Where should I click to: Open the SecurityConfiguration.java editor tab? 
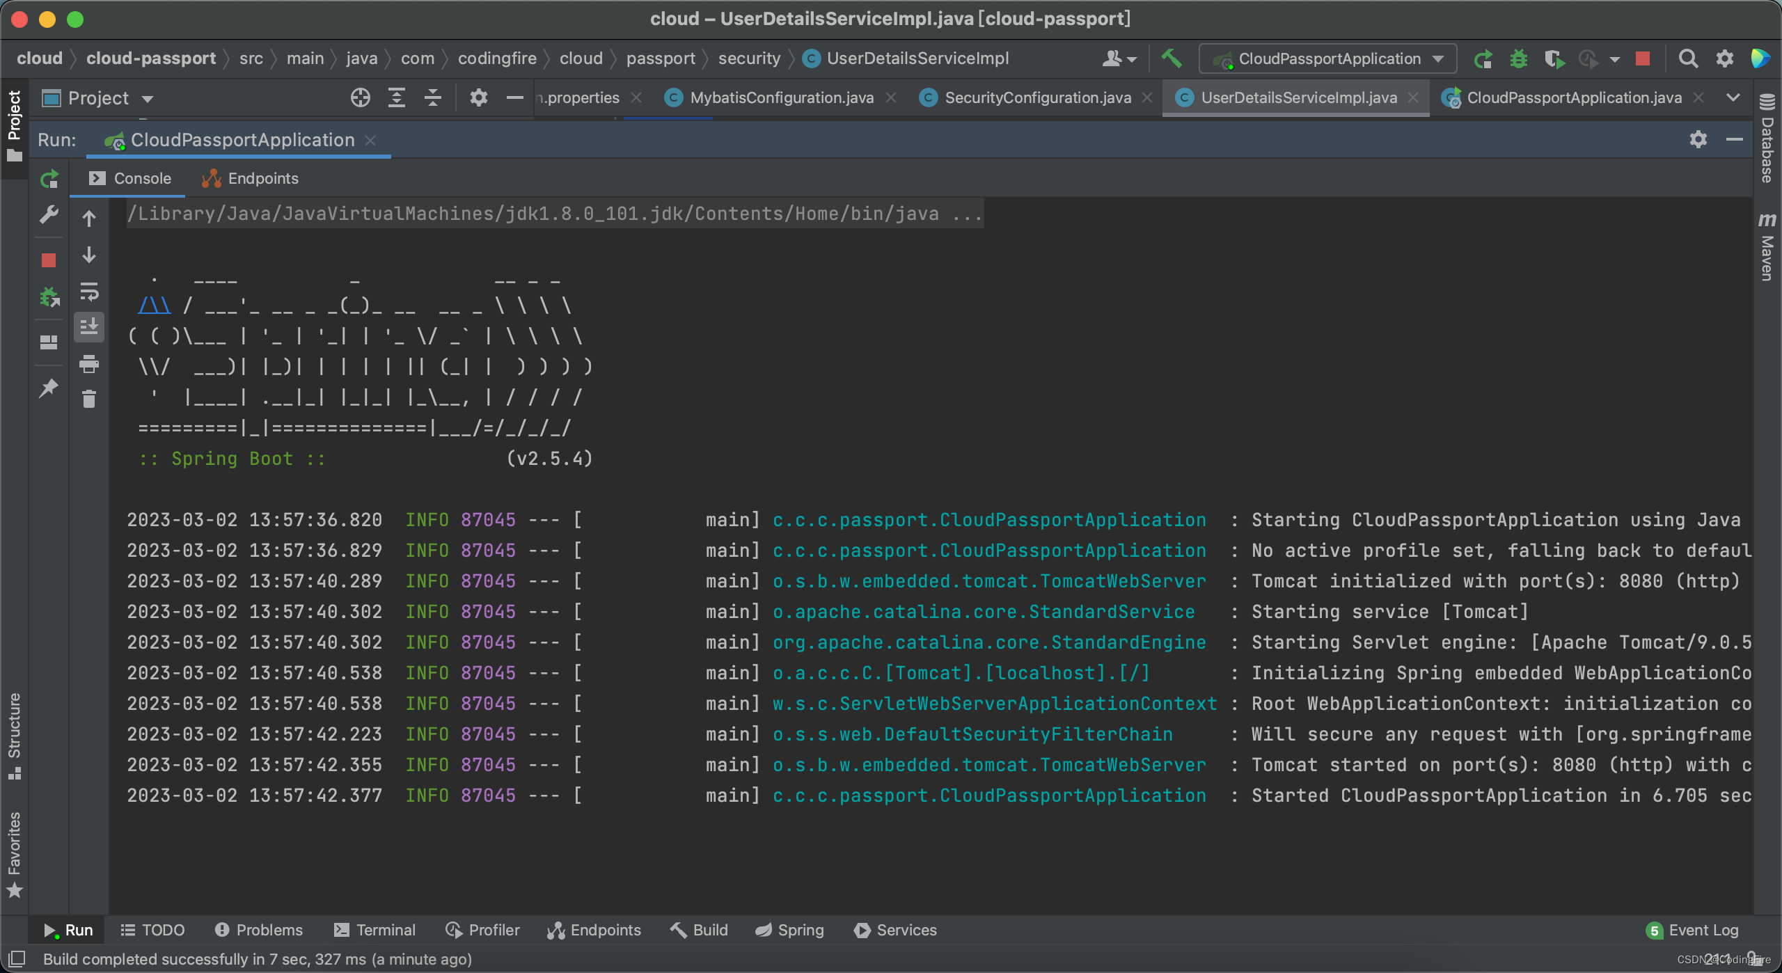[1037, 98]
